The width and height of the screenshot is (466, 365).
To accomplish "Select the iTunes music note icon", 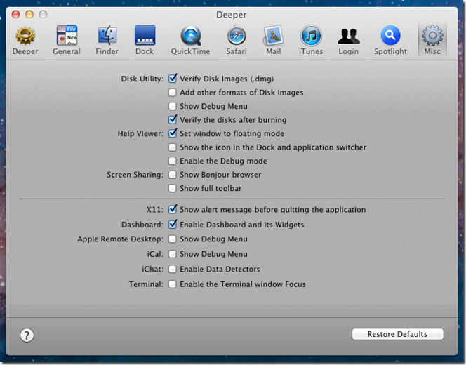I will tap(311, 36).
